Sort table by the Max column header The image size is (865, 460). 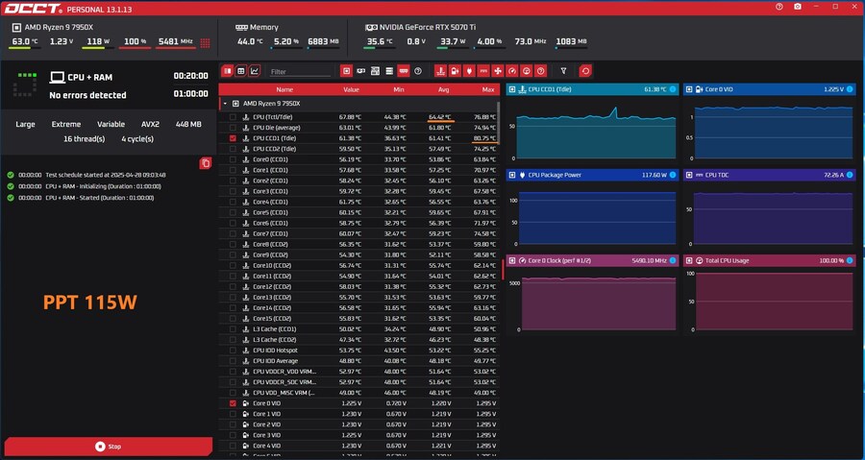[x=487, y=88]
